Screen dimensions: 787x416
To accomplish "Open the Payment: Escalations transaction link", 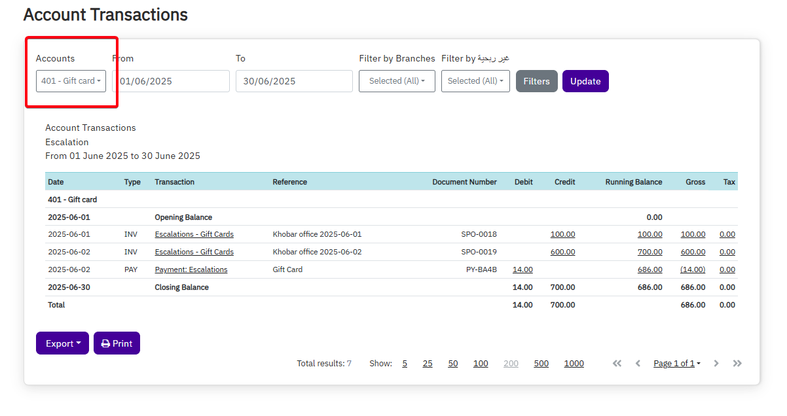I will [191, 269].
